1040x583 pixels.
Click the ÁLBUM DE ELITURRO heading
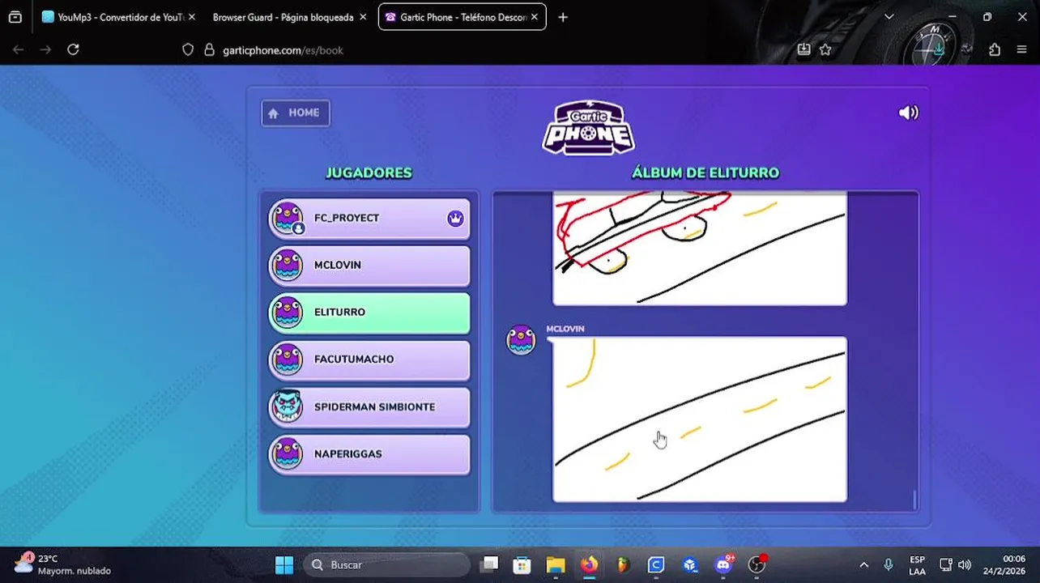click(x=705, y=172)
